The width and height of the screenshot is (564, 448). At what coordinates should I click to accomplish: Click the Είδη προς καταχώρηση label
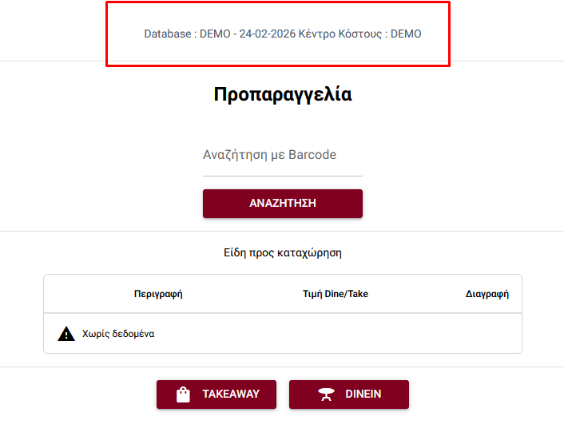pos(282,252)
